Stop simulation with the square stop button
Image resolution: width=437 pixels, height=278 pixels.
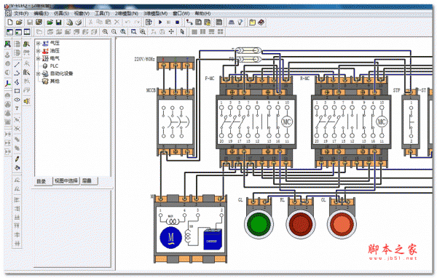tap(177, 23)
